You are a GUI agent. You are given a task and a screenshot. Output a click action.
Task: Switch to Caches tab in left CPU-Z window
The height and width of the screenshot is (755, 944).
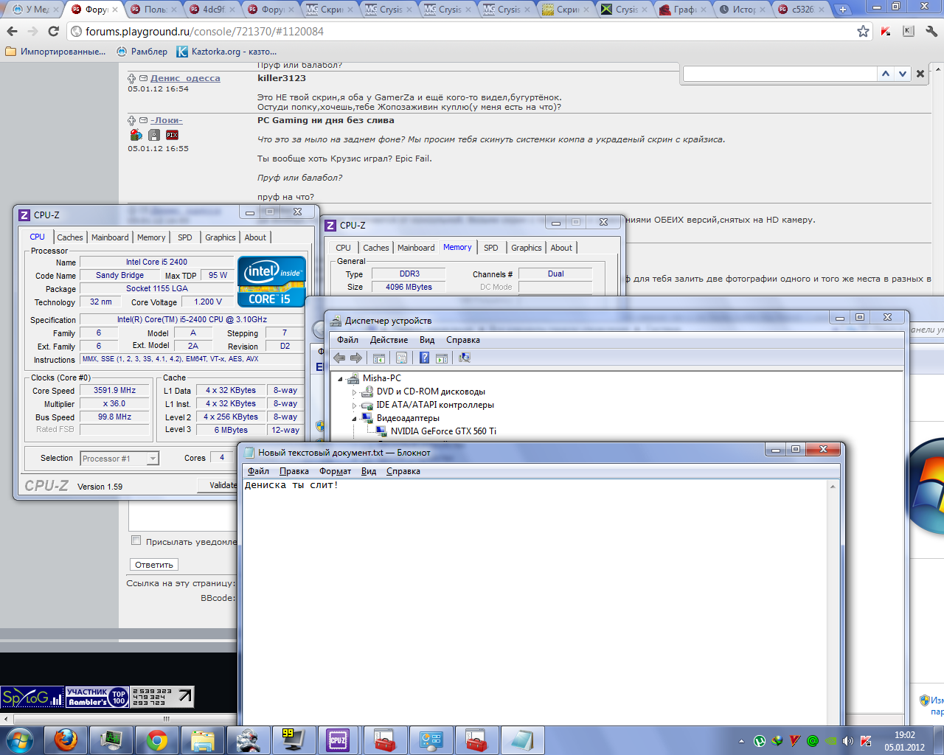pos(70,237)
